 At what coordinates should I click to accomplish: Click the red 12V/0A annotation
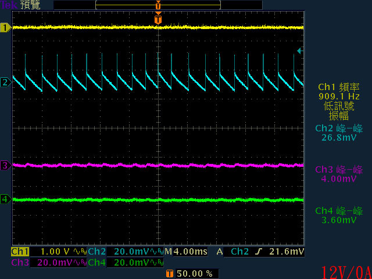point(346,272)
